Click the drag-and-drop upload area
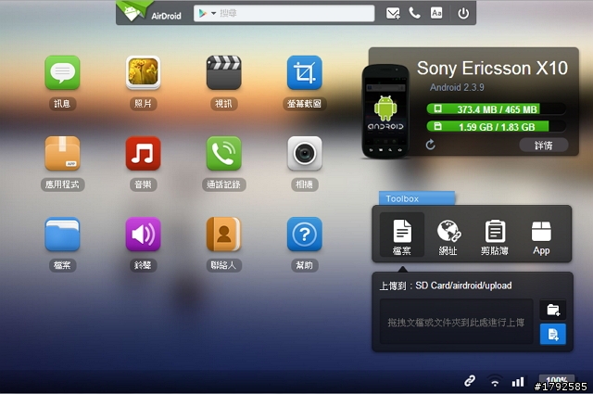Viewport: 593px width, 394px height. (x=457, y=322)
